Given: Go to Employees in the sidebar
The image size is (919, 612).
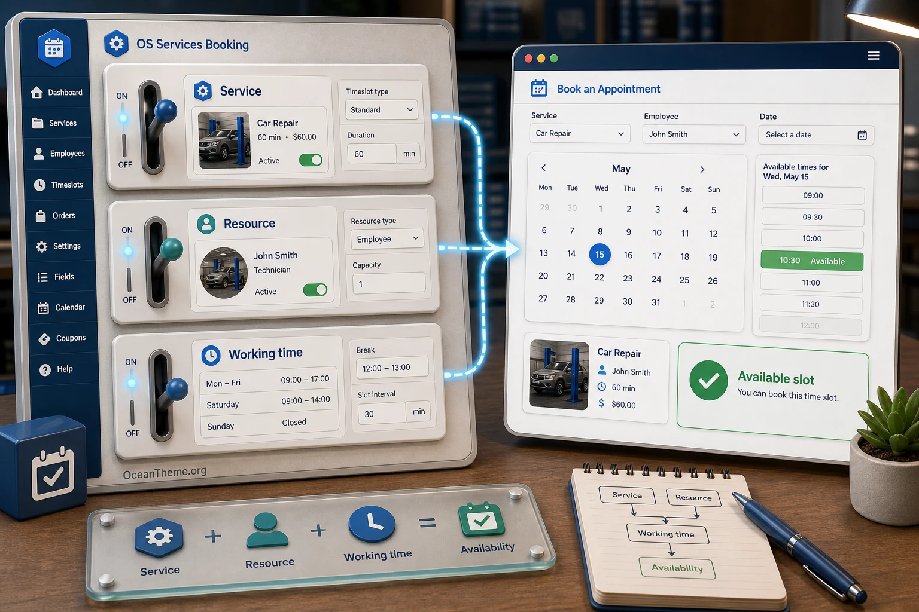Looking at the screenshot, I should pyautogui.click(x=59, y=154).
